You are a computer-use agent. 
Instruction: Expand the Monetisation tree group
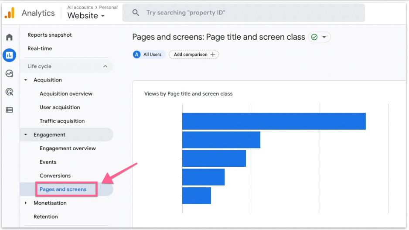[x=26, y=203]
